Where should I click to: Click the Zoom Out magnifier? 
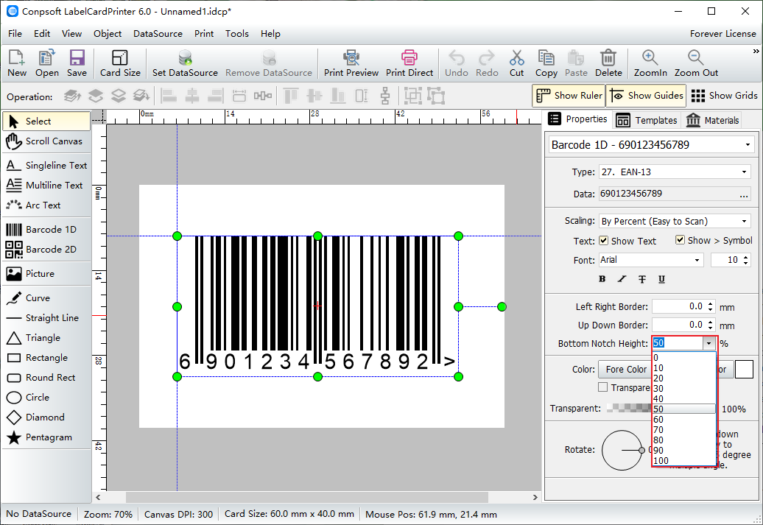pyautogui.click(x=696, y=63)
